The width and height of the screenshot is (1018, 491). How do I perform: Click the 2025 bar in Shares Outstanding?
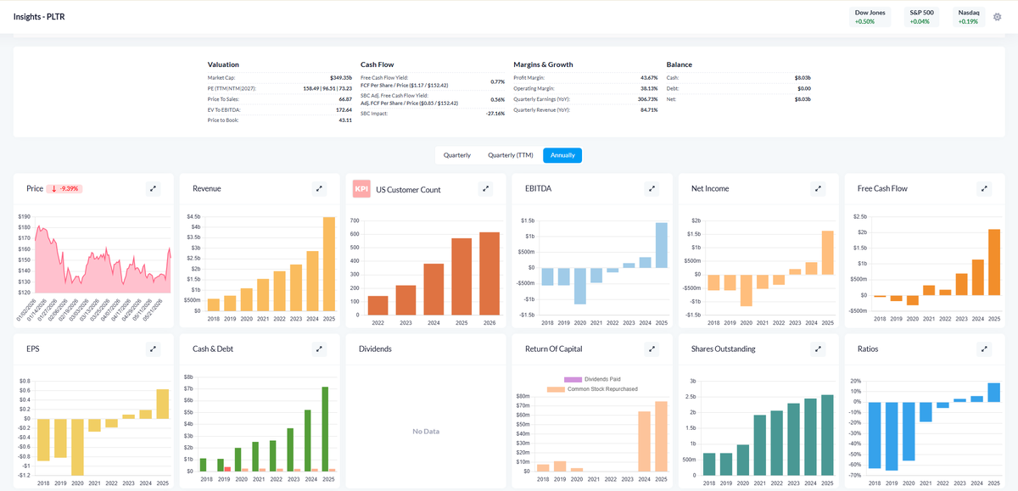[827, 434]
